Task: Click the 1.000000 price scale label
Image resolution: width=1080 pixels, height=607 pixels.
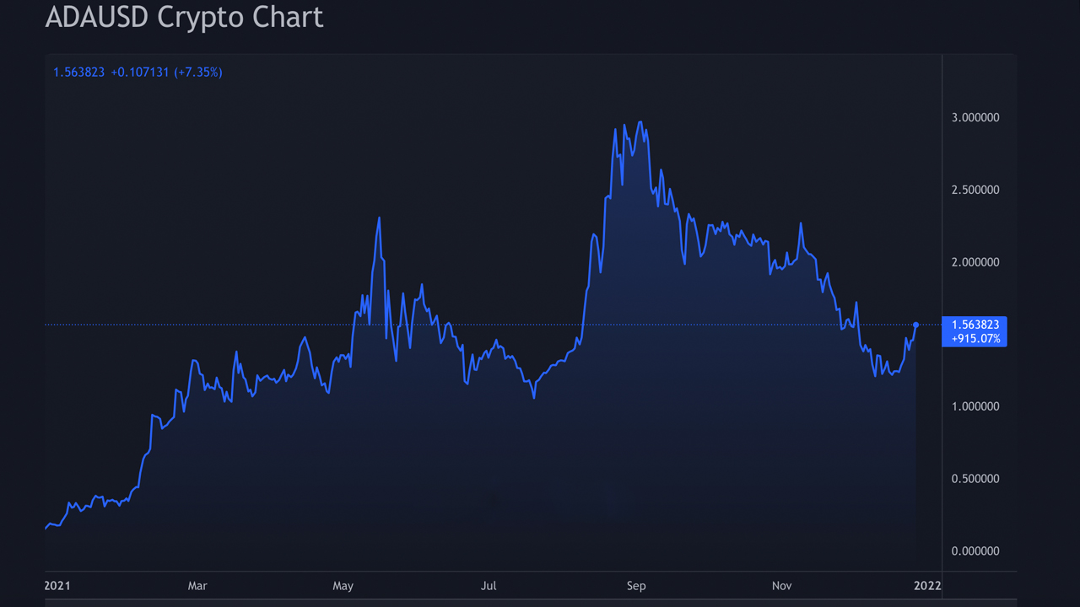Action: coord(975,406)
